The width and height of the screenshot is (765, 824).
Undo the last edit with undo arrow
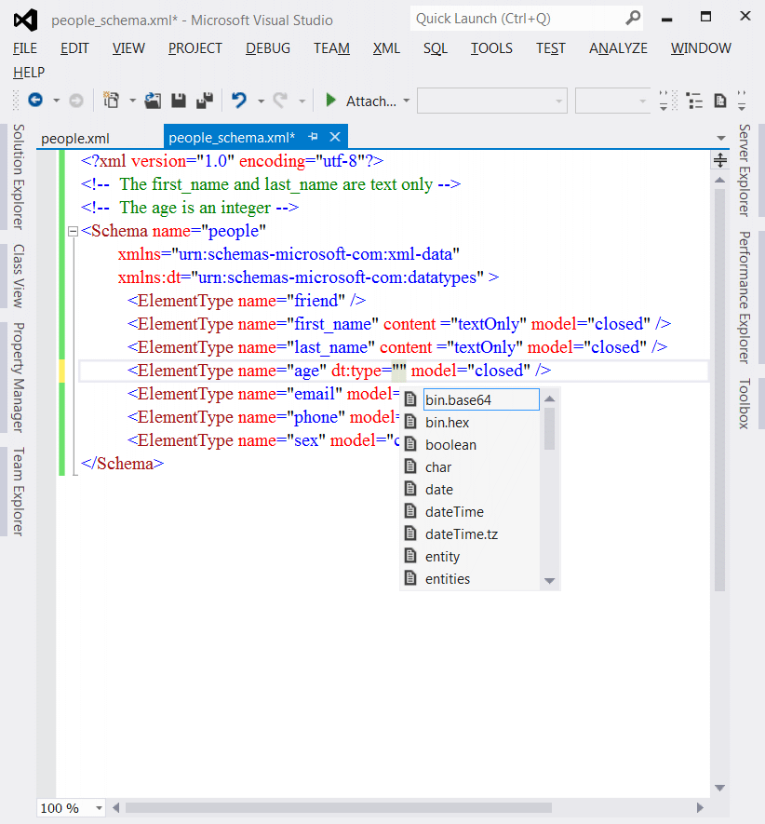pos(239,100)
